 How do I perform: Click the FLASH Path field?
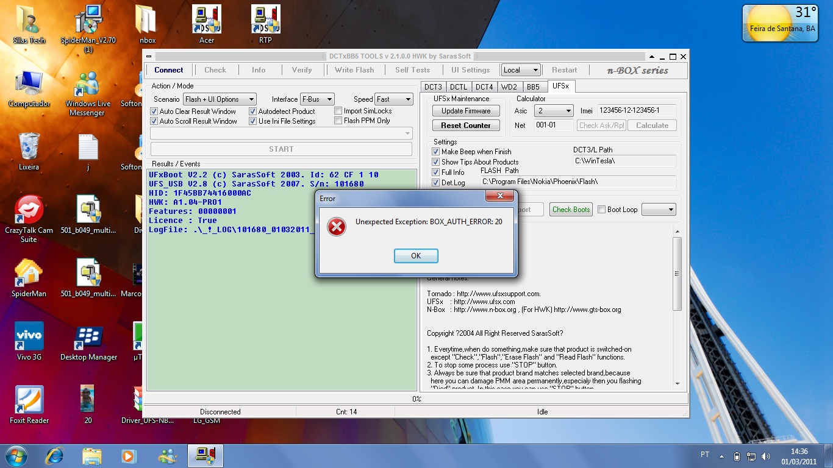point(578,182)
